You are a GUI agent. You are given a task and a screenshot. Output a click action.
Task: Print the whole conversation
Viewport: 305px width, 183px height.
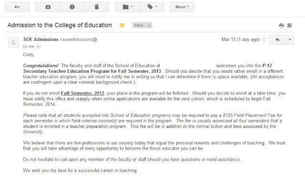[x=281, y=25]
